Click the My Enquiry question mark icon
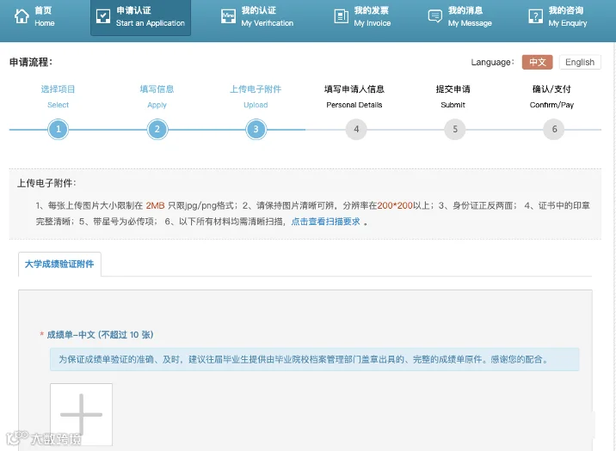Screen dimensions: 616x451 [x=535, y=16]
